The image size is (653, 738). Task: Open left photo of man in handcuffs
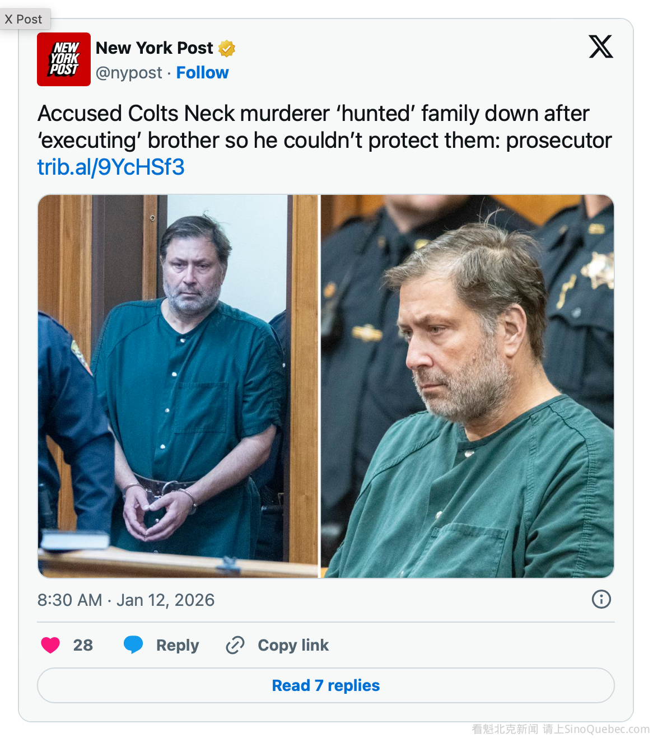point(178,386)
